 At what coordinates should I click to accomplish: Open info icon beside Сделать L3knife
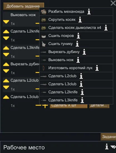(82, 100)
